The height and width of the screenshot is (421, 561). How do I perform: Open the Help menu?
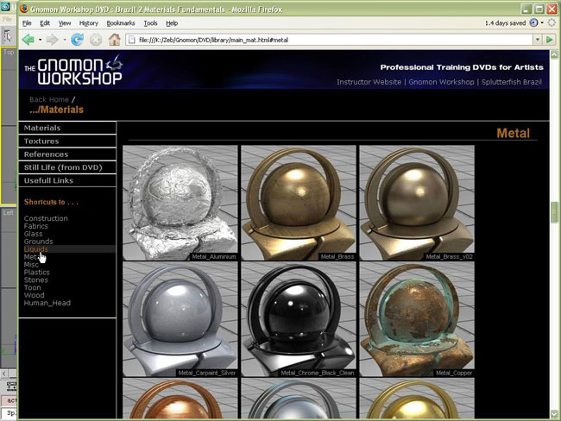172,23
